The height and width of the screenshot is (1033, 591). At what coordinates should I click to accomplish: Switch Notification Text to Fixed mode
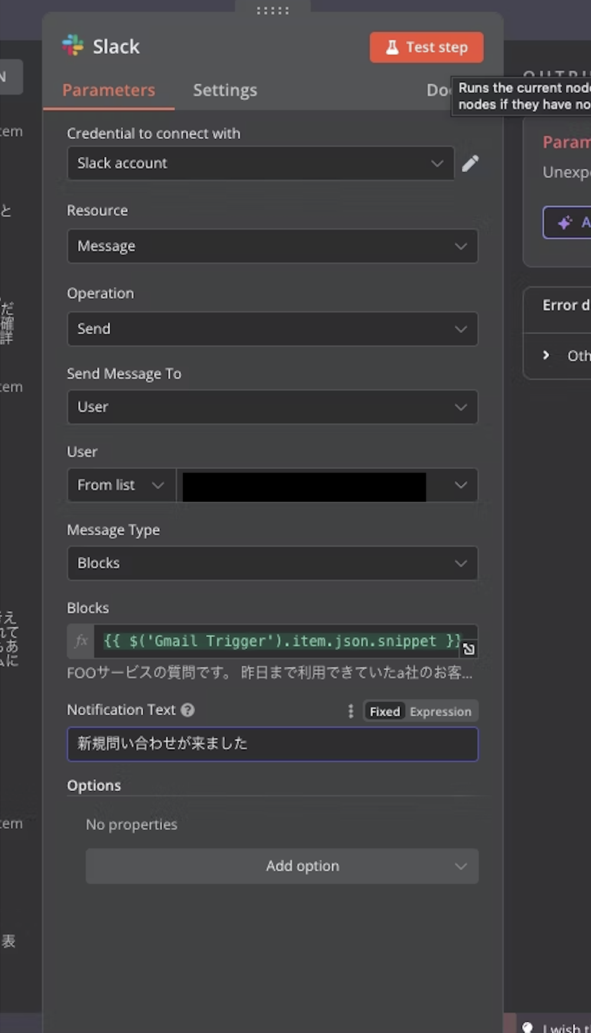(x=385, y=712)
